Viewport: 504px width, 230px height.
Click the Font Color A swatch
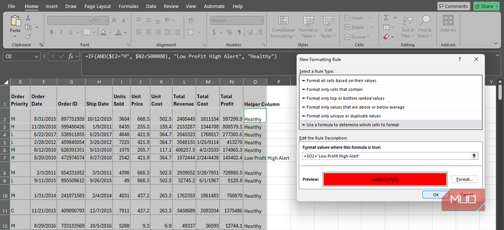click(x=119, y=32)
